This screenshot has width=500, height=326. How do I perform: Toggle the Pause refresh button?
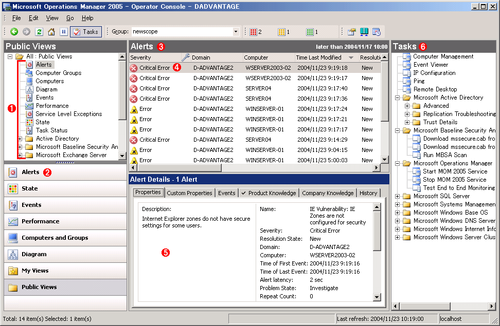click(64, 31)
